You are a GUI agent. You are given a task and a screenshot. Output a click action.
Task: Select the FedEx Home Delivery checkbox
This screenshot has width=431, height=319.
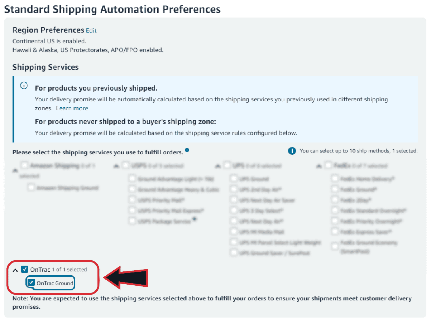coord(335,178)
